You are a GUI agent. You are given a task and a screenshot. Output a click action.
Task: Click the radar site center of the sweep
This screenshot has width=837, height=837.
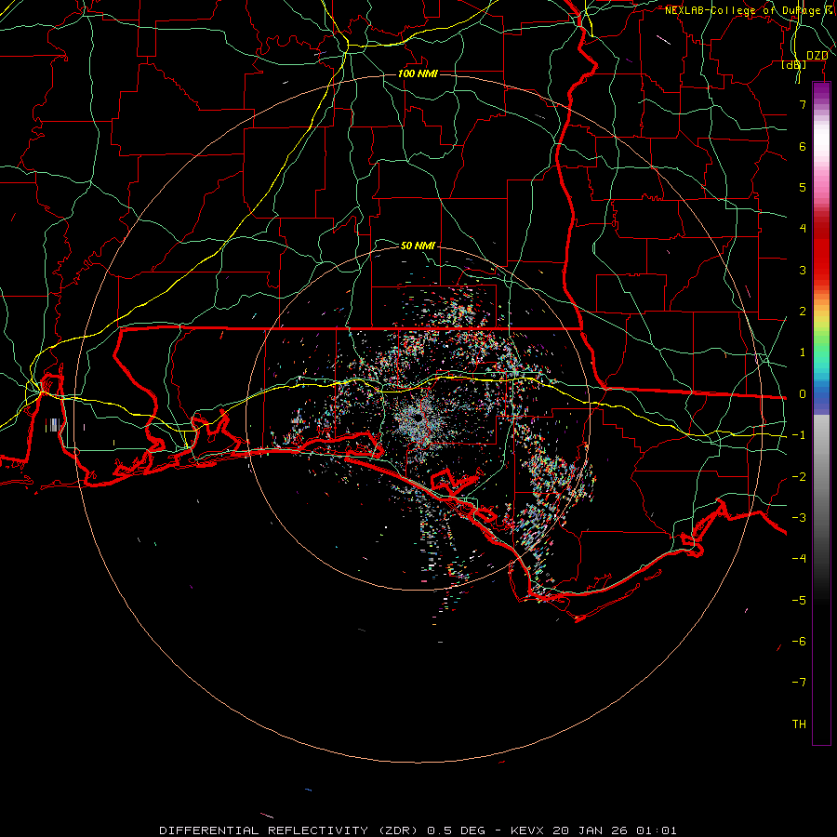coord(418,418)
